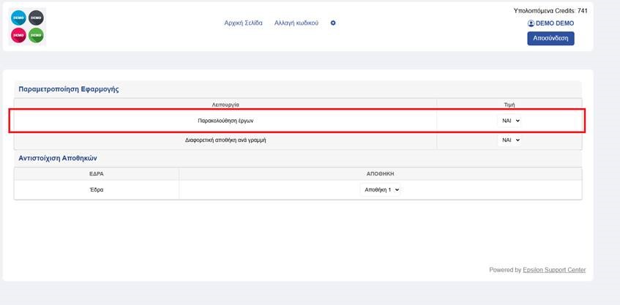Follow the Epsilon Support Center link
This screenshot has width=620, height=305.
pyautogui.click(x=554, y=270)
